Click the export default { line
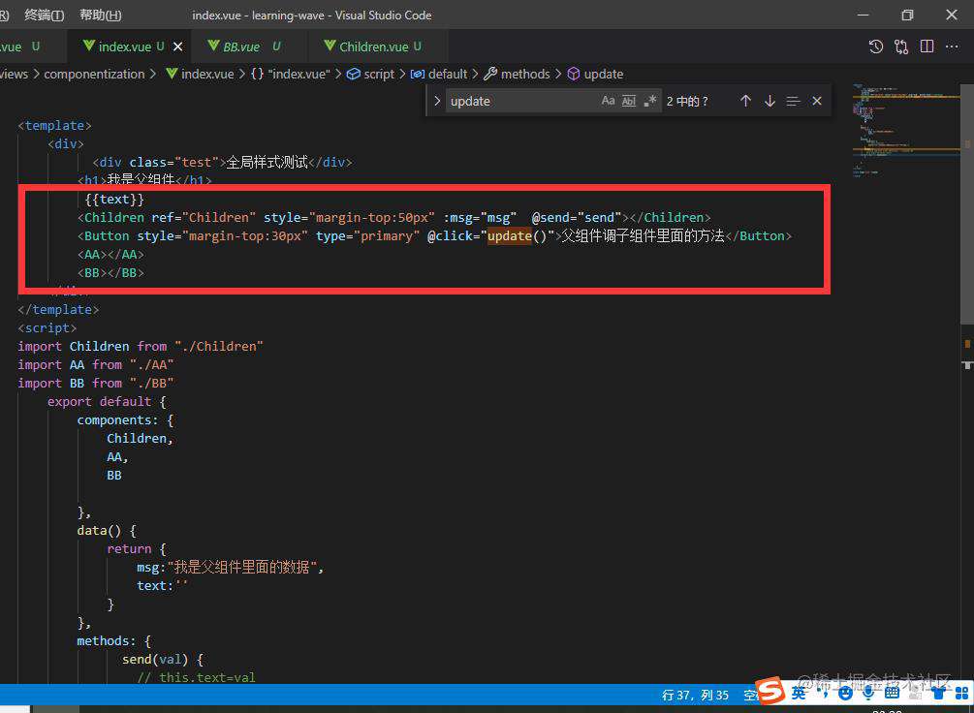 point(107,401)
